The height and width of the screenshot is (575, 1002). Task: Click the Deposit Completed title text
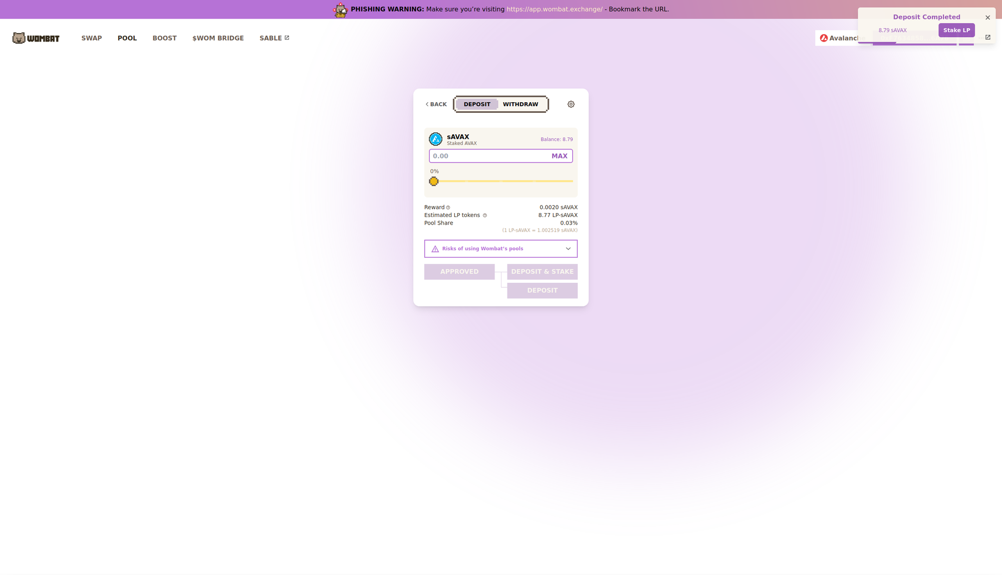click(926, 17)
